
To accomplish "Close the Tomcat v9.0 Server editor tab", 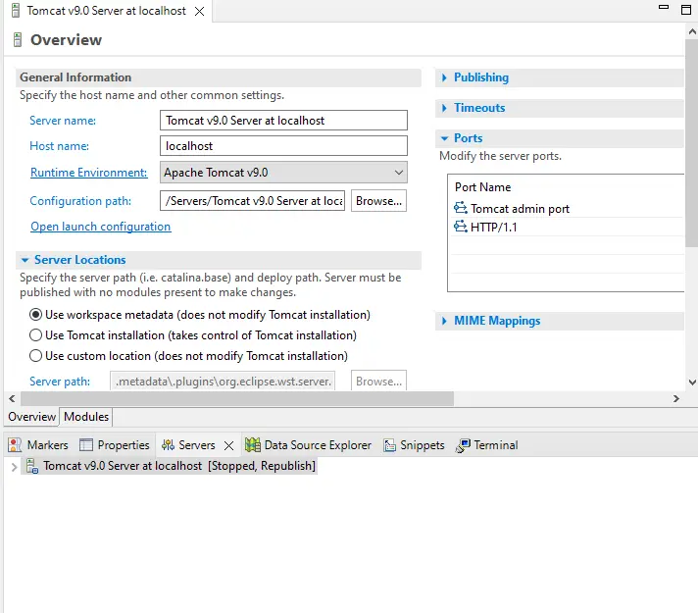I will [x=199, y=11].
